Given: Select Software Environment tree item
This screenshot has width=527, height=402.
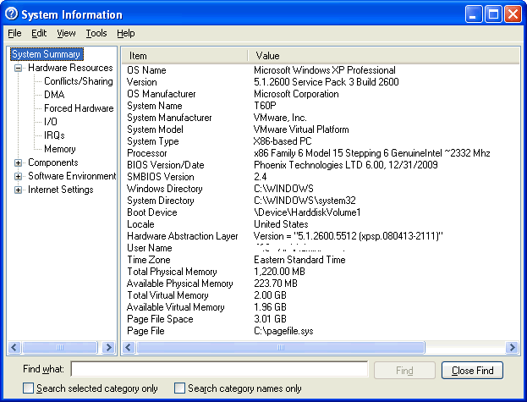Looking at the screenshot, I should pos(72,176).
